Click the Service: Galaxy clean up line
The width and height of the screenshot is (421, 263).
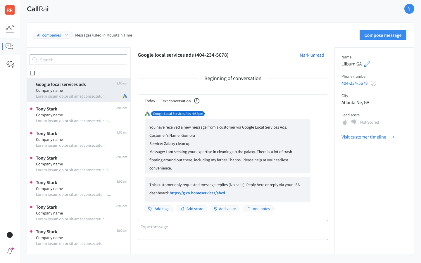point(170,143)
